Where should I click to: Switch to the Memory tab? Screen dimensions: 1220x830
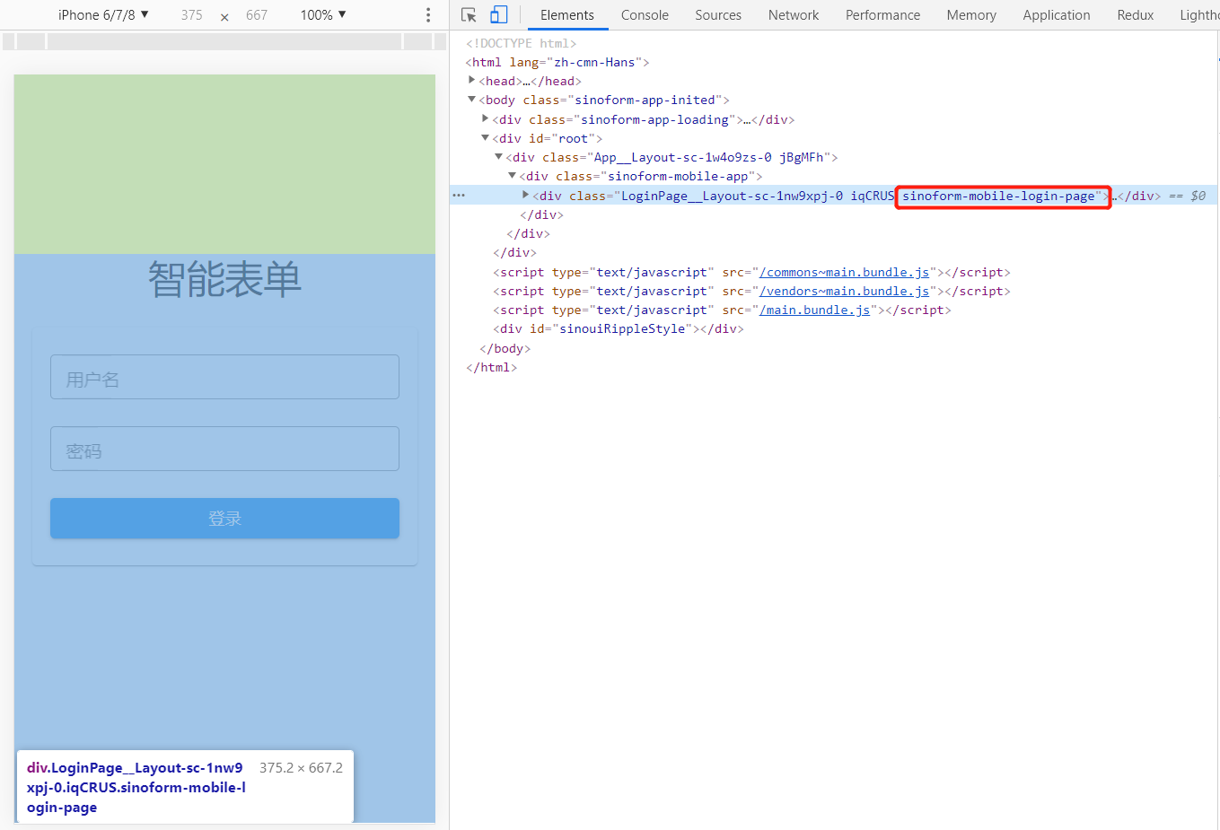971,15
